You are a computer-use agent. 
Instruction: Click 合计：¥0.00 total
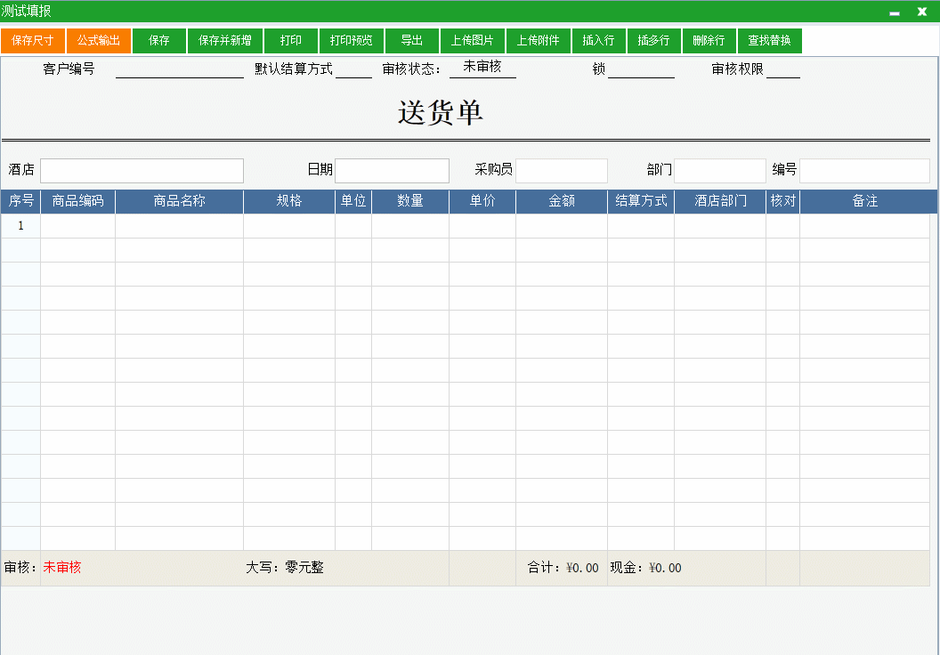pyautogui.click(x=563, y=568)
